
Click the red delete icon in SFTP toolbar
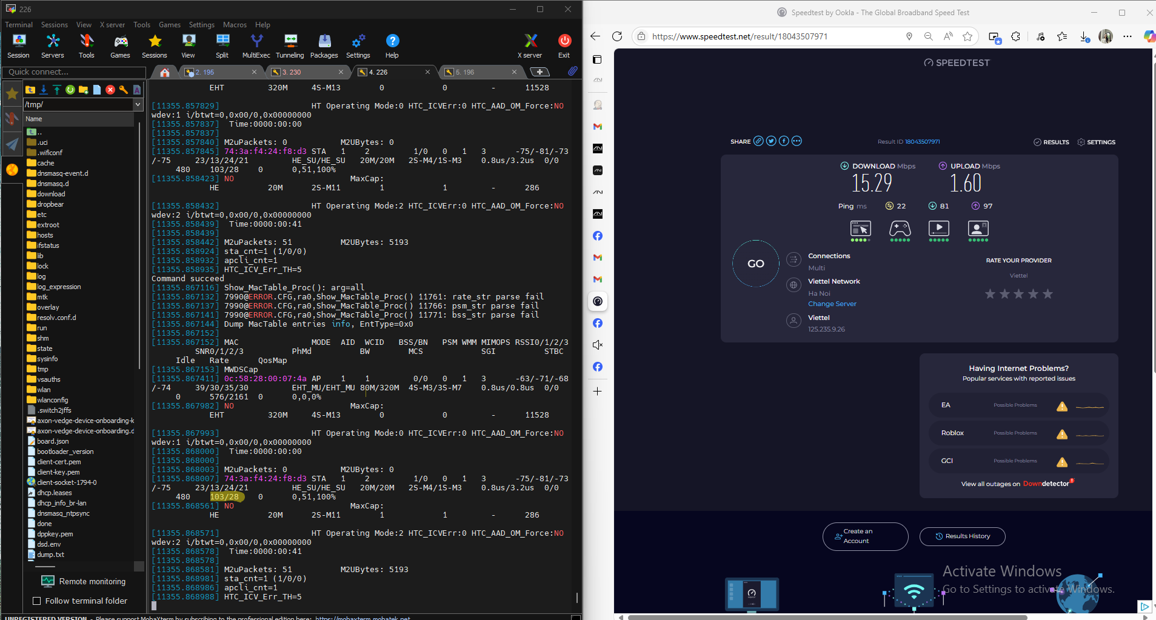(110, 90)
